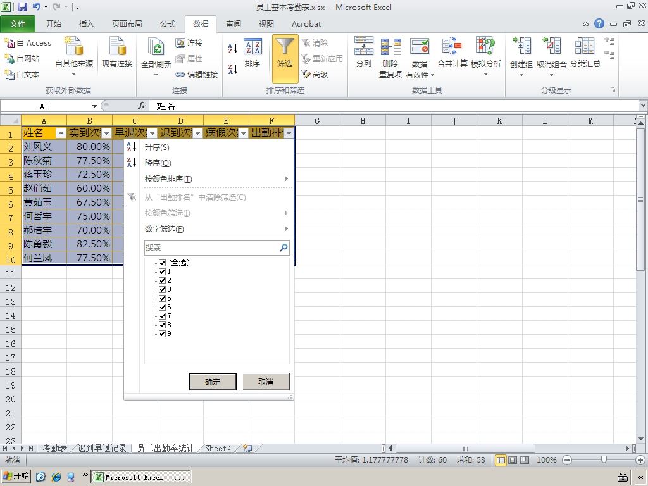This screenshot has width=648, height=486.
Task: Switch to Normal view in status bar
Action: tap(501, 460)
